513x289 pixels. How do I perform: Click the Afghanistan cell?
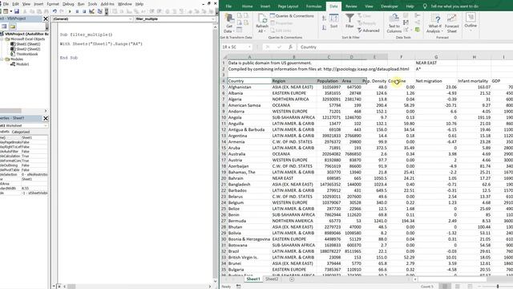click(x=249, y=88)
